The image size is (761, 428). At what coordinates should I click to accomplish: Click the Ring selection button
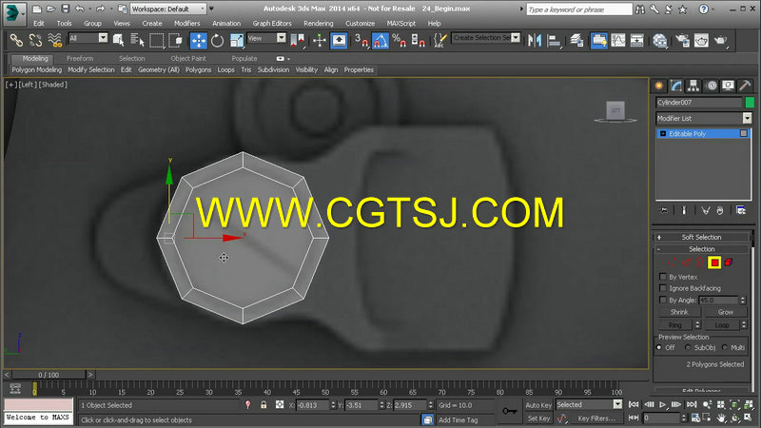pos(675,325)
